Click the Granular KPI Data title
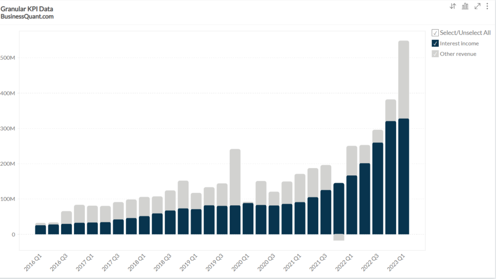Screen dimensions: 496x279 click(x=27, y=8)
